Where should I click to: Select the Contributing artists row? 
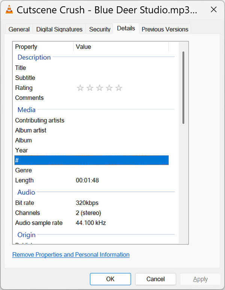tap(91, 120)
